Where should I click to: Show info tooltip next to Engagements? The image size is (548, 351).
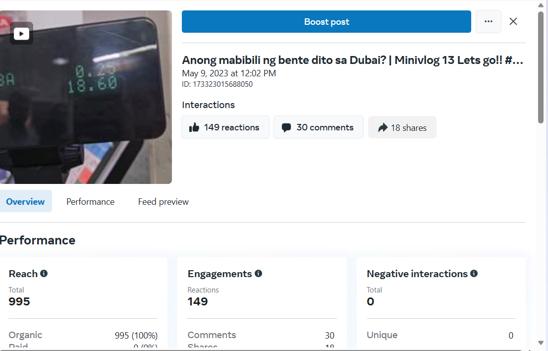click(x=258, y=273)
